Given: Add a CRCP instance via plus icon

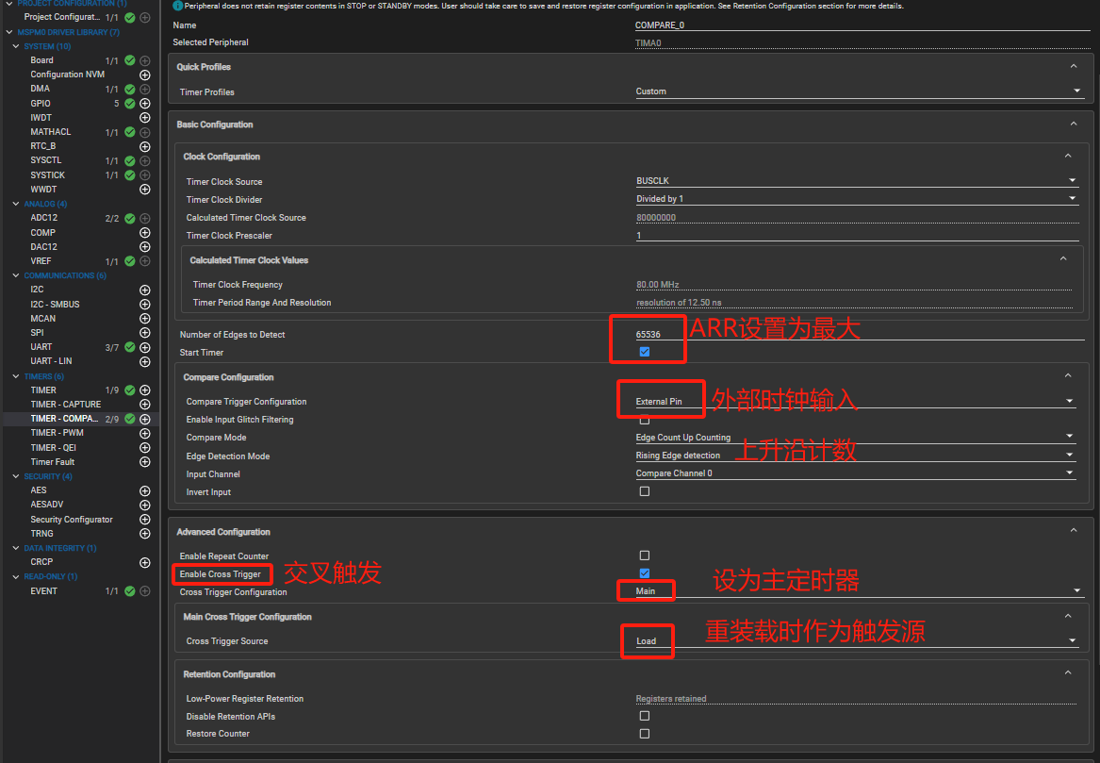Looking at the screenshot, I should (x=145, y=562).
